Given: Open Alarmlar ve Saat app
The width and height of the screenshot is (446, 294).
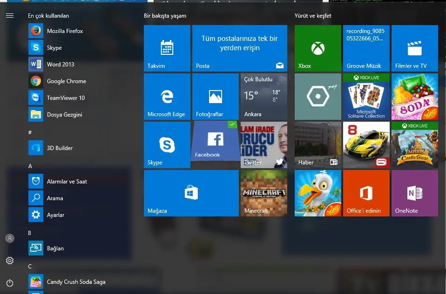Looking at the screenshot, I should 67,182.
